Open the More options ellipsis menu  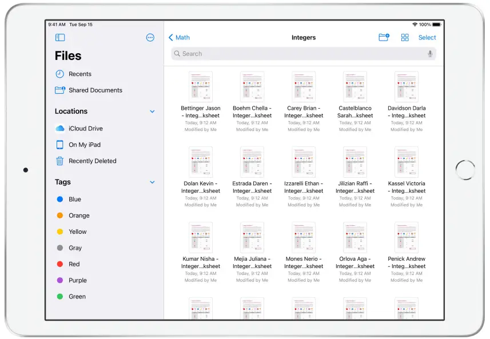150,38
